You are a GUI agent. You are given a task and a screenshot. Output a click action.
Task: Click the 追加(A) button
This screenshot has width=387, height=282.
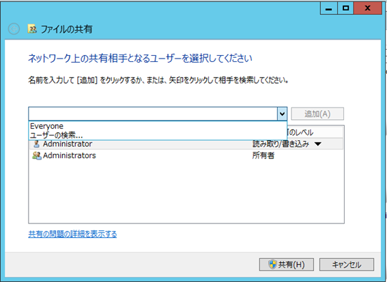(317, 114)
